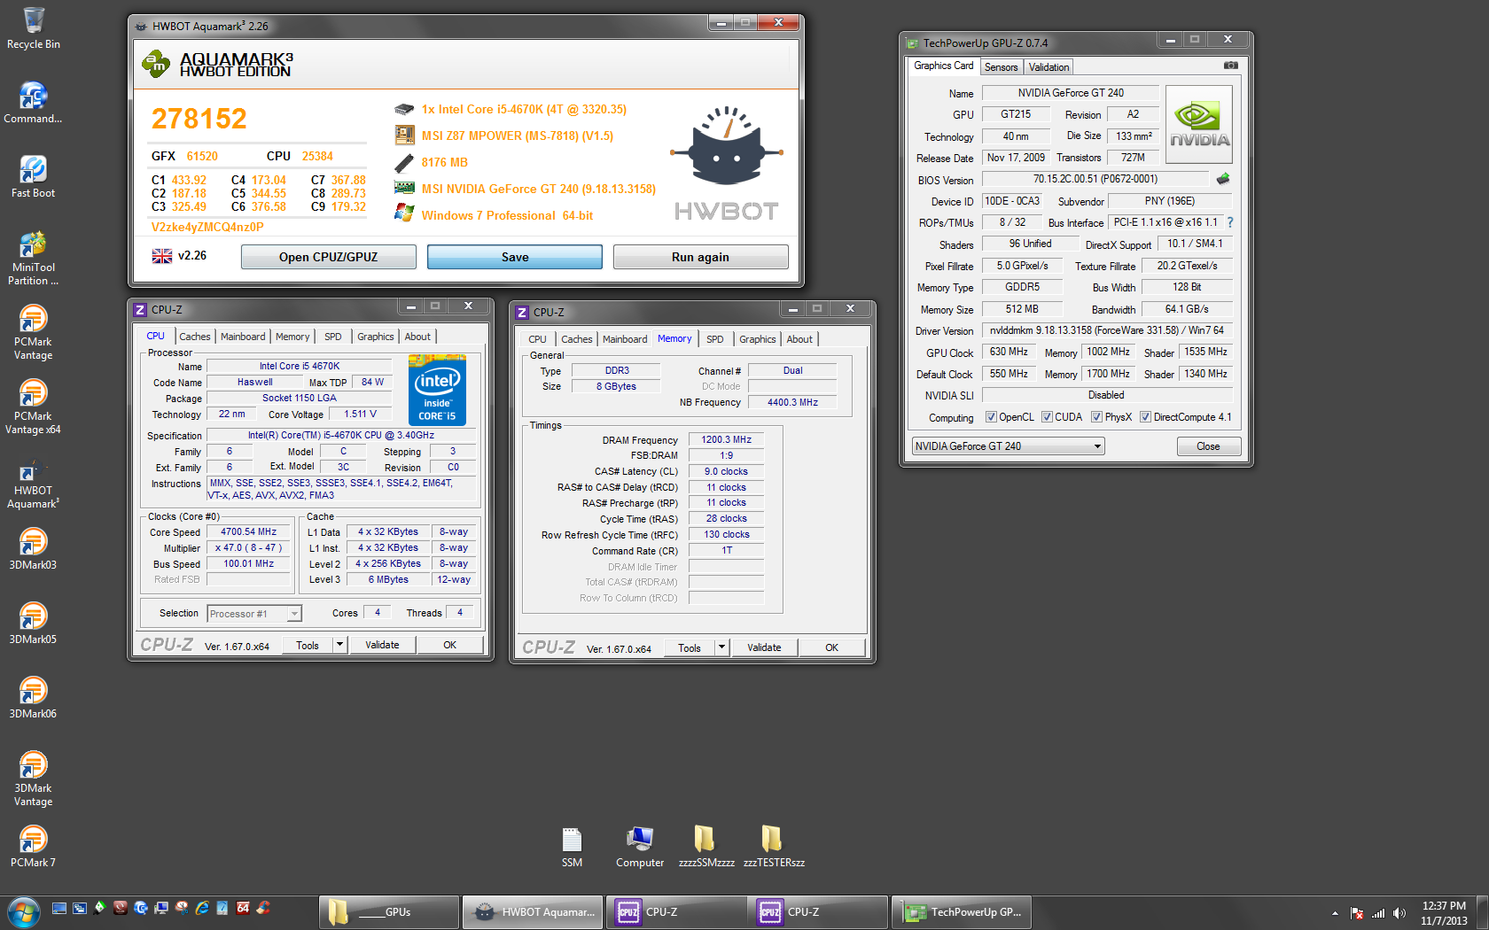Expand Tools arrow in right CPU-Z memory window

pos(721,647)
